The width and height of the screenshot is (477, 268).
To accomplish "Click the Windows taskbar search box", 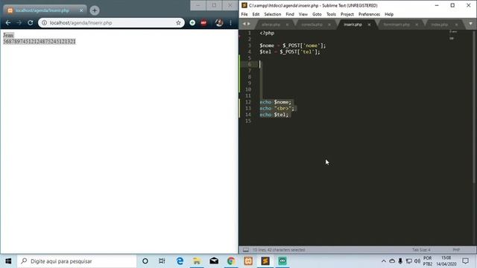I will (77, 261).
